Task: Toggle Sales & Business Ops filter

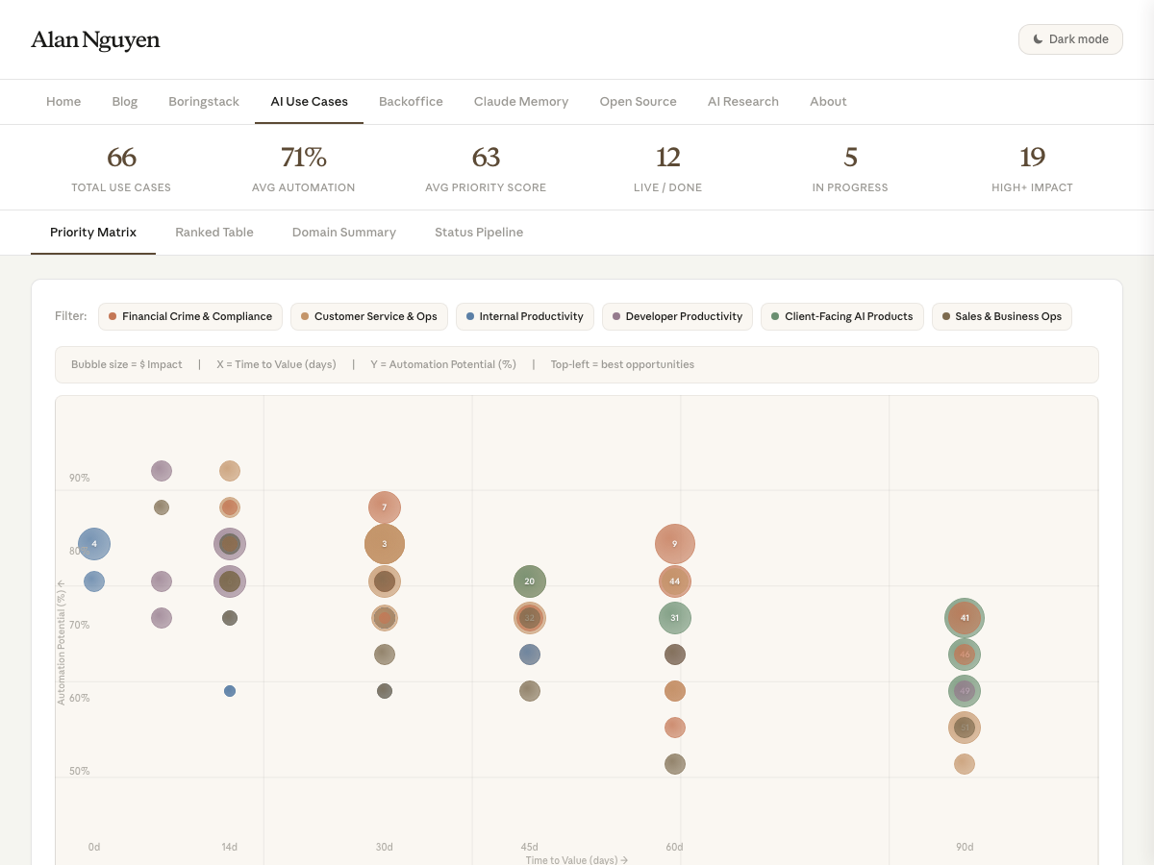Action: [x=1001, y=316]
